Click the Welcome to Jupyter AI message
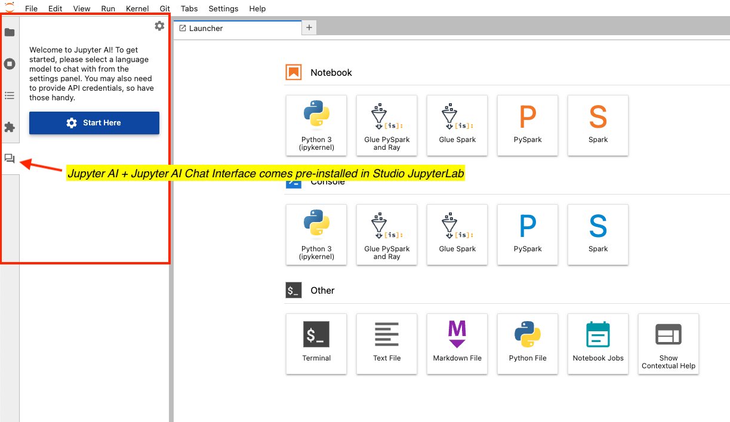 click(x=91, y=73)
